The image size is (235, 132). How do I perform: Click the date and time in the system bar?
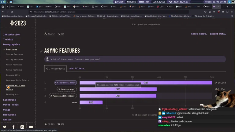pos(217,2)
